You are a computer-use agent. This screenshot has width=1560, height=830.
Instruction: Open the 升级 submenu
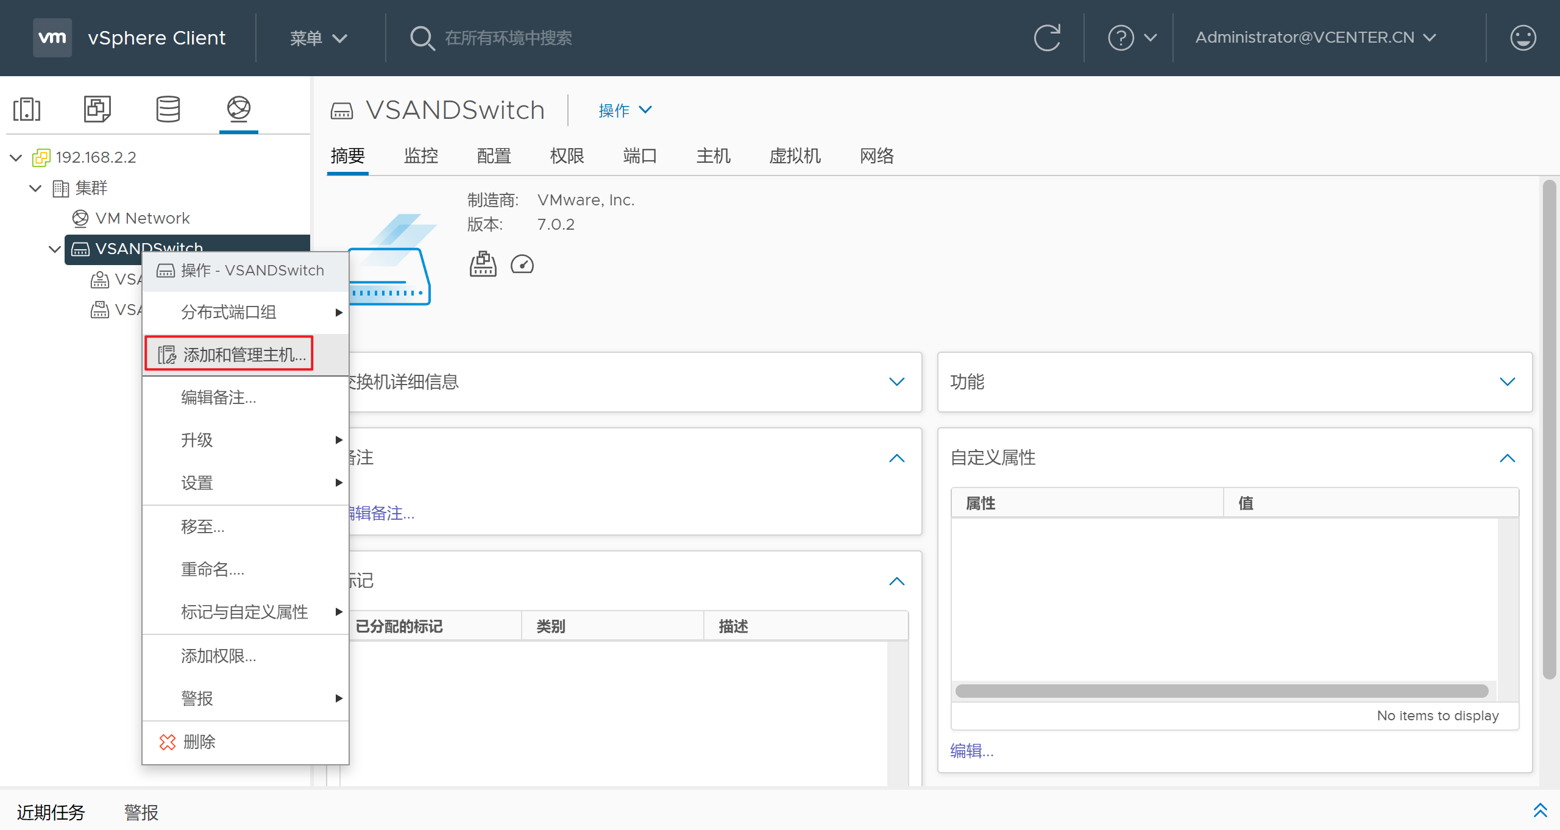[246, 440]
